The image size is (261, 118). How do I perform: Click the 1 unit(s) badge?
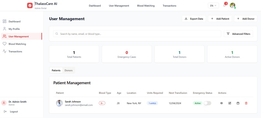(x=152, y=103)
